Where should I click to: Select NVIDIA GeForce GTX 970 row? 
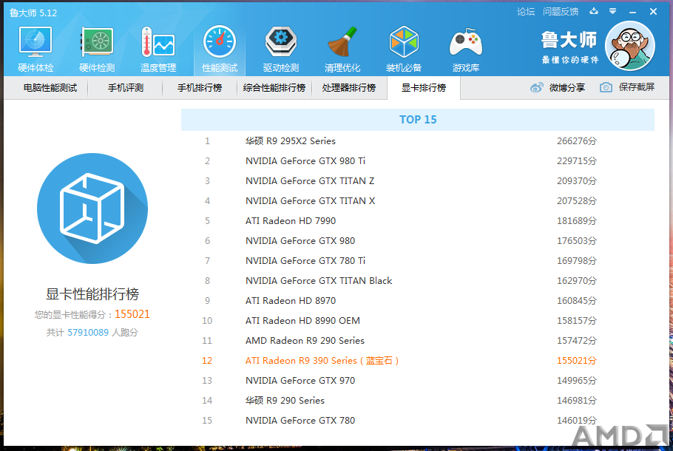tap(418, 380)
